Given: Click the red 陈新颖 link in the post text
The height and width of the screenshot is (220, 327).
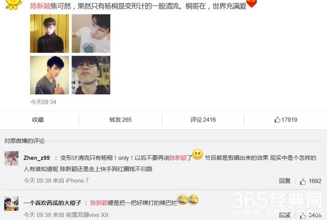Looking at the screenshot, I should coord(40,6).
